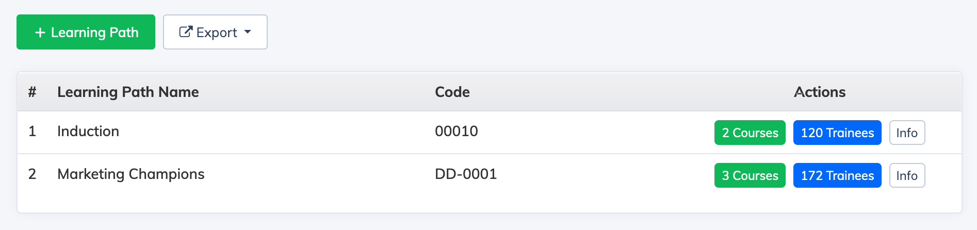Select the Marketing Champions path name
Viewport: 977px width, 230px height.
click(131, 174)
